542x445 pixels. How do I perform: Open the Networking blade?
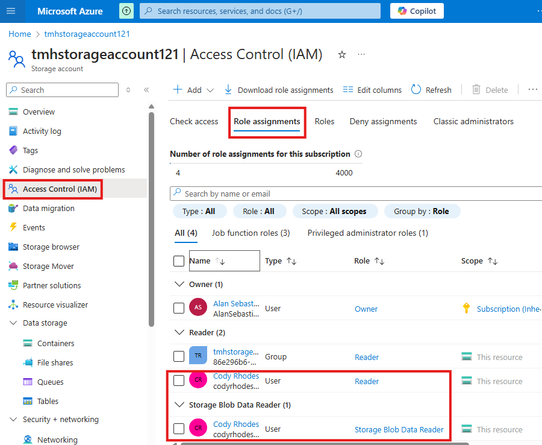(57, 440)
